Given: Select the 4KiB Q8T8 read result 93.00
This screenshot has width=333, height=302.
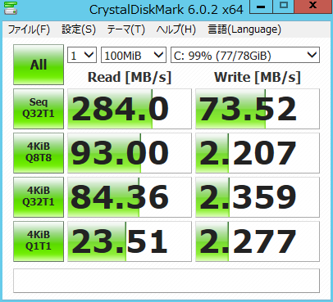Looking at the screenshot, I should coord(130,153).
